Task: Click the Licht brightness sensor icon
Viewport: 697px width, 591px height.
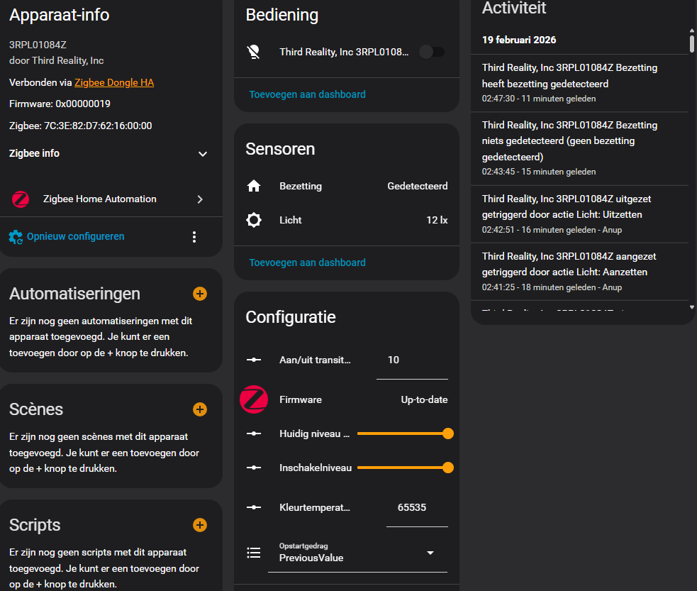Action: click(x=254, y=221)
